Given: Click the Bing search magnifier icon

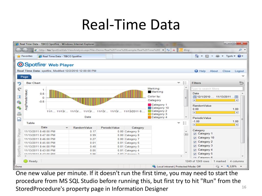Looking at the screenshot, I should click(240, 50).
